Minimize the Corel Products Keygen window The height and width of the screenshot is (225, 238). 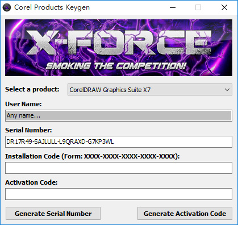[x=173, y=7]
